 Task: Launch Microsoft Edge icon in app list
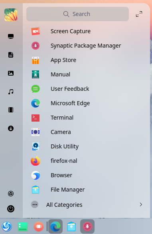[36, 103]
